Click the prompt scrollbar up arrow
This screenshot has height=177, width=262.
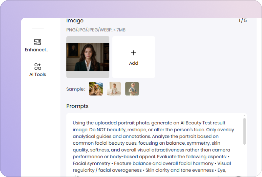pyautogui.click(x=245, y=116)
